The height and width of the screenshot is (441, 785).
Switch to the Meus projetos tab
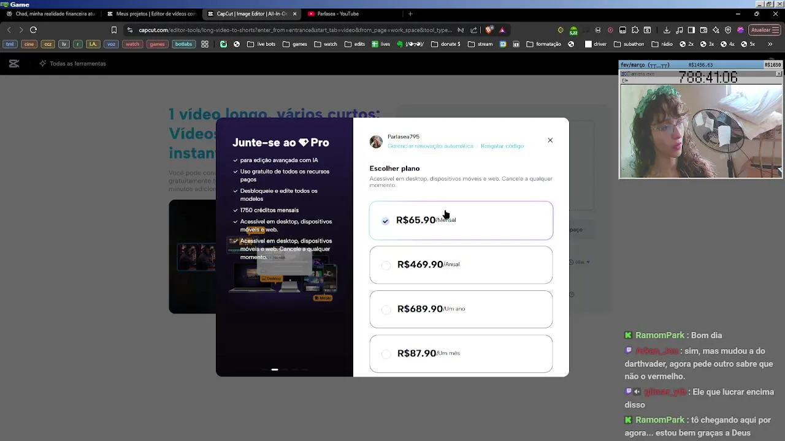click(151, 13)
